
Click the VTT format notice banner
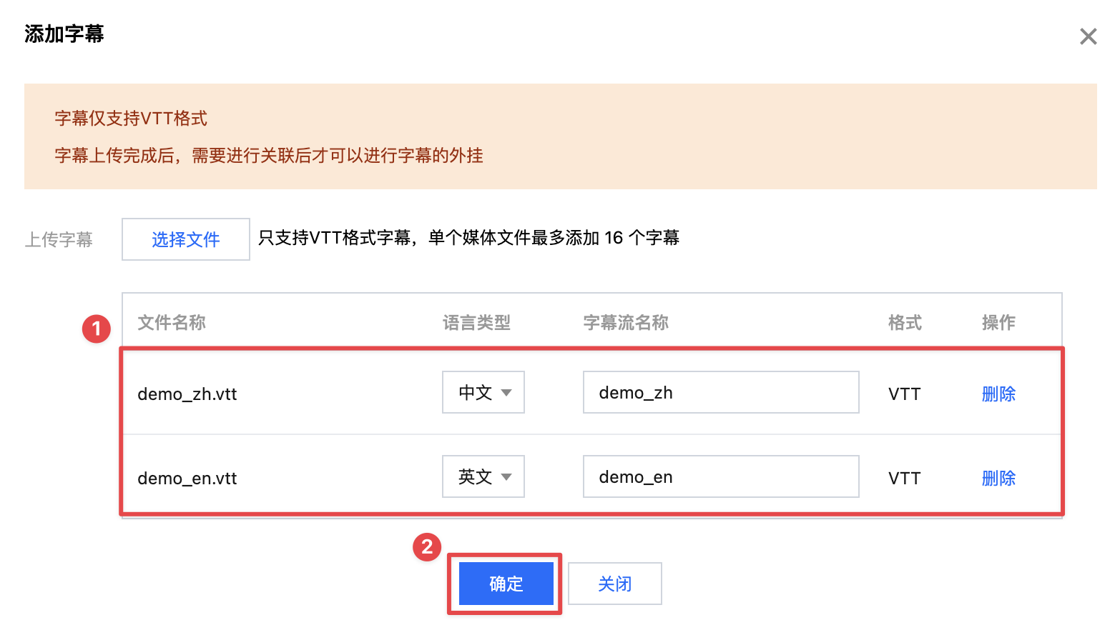(560, 136)
